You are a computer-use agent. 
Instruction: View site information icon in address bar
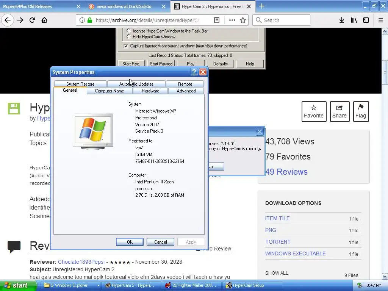[82, 20]
